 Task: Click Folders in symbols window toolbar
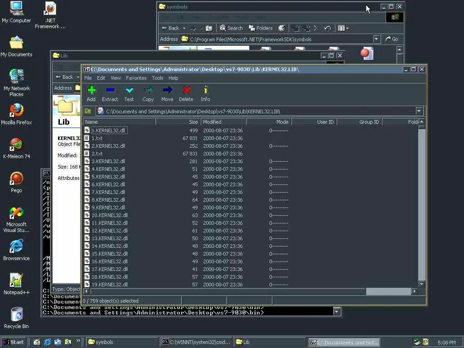(x=261, y=28)
